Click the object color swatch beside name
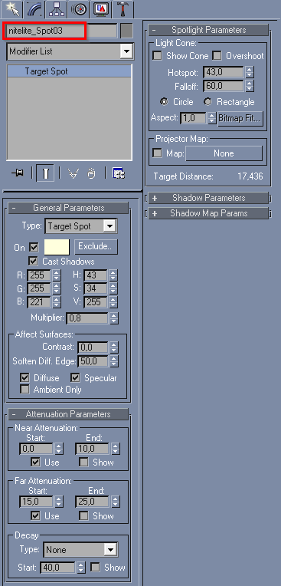The image size is (281, 586). pos(126,31)
